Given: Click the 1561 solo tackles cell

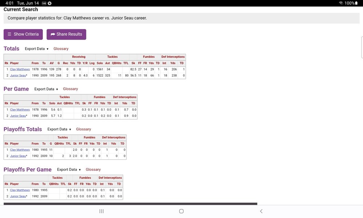Looking at the screenshot, I should point(100,69).
